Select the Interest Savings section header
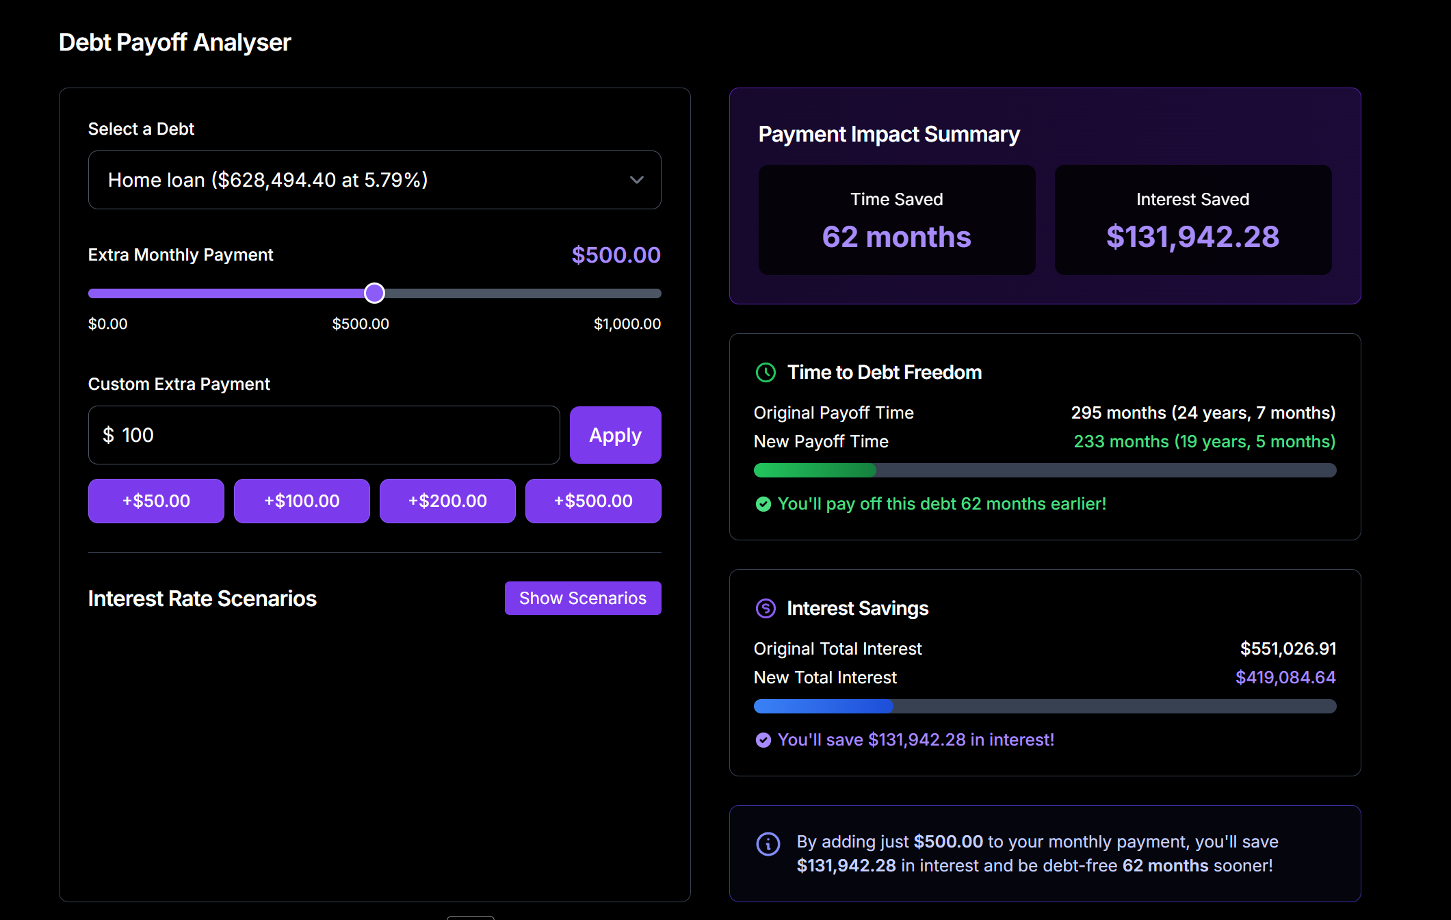1451x920 pixels. [857, 608]
